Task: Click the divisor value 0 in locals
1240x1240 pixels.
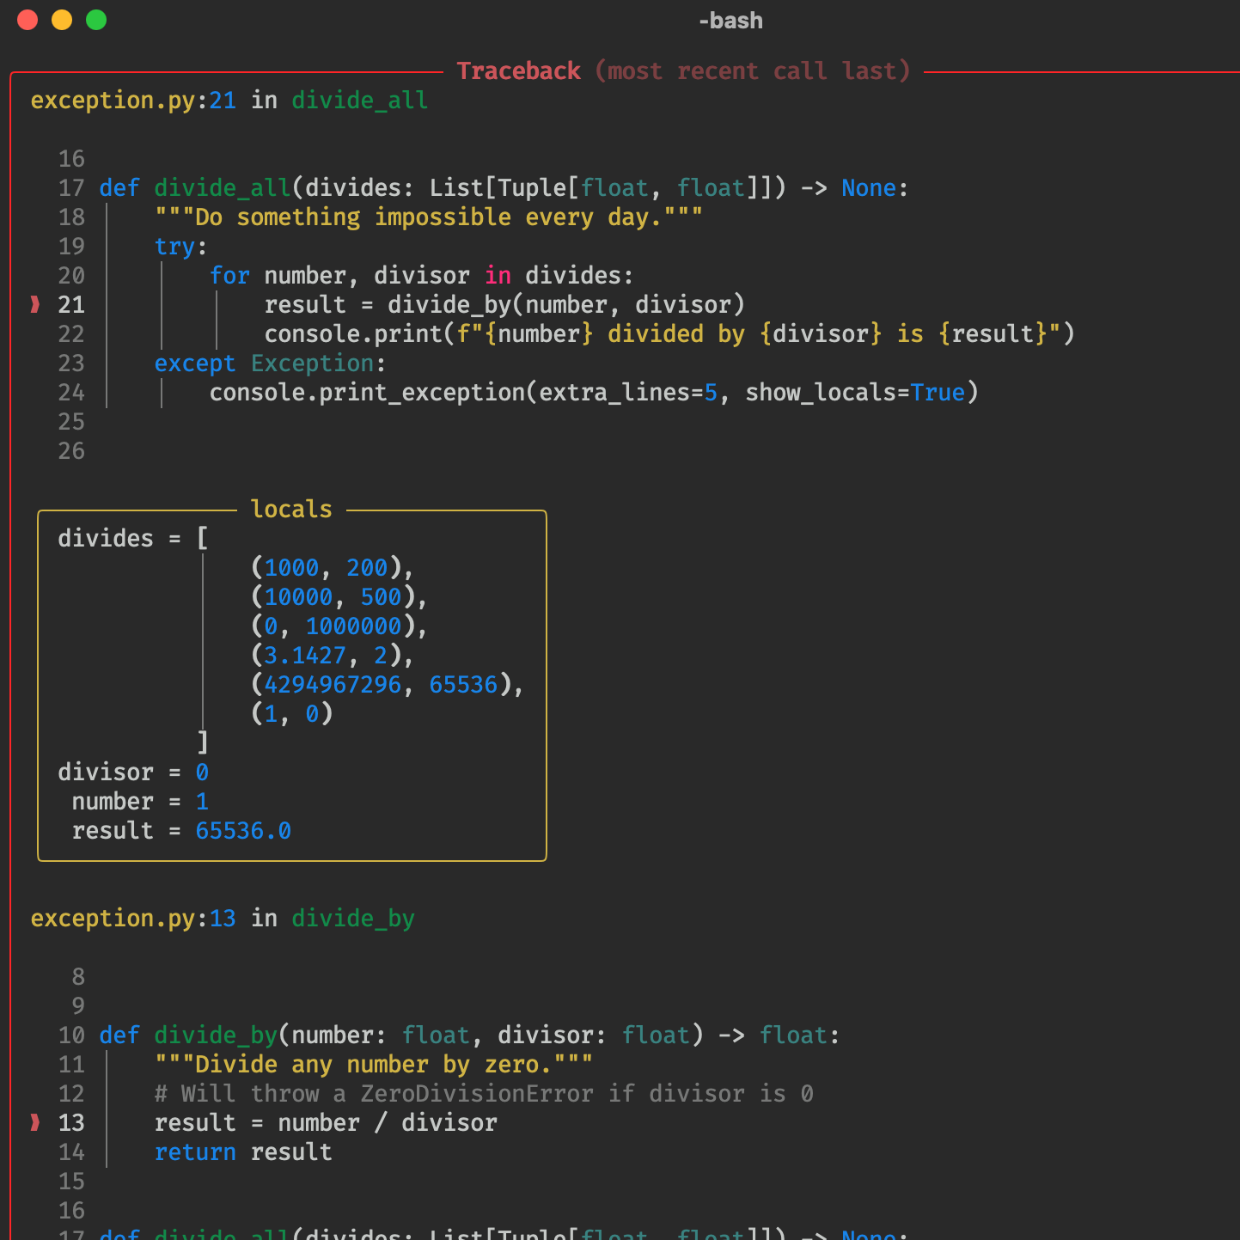Action: pos(202,773)
